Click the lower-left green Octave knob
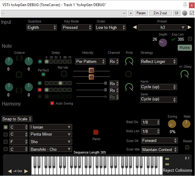The height and width of the screenshot is (176, 195). [x=9, y=87]
